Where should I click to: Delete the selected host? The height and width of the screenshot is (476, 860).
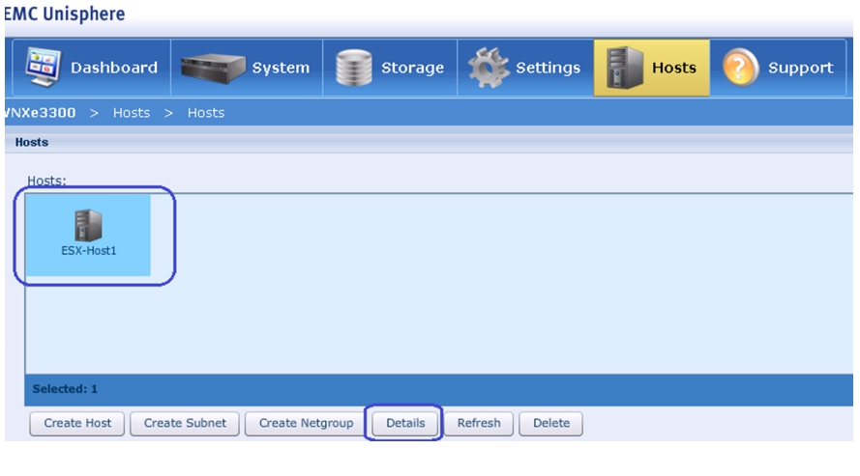click(x=551, y=424)
